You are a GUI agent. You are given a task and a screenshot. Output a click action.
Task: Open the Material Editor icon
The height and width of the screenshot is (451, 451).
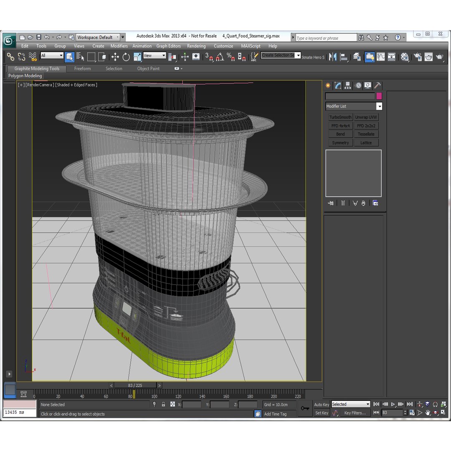point(405,57)
